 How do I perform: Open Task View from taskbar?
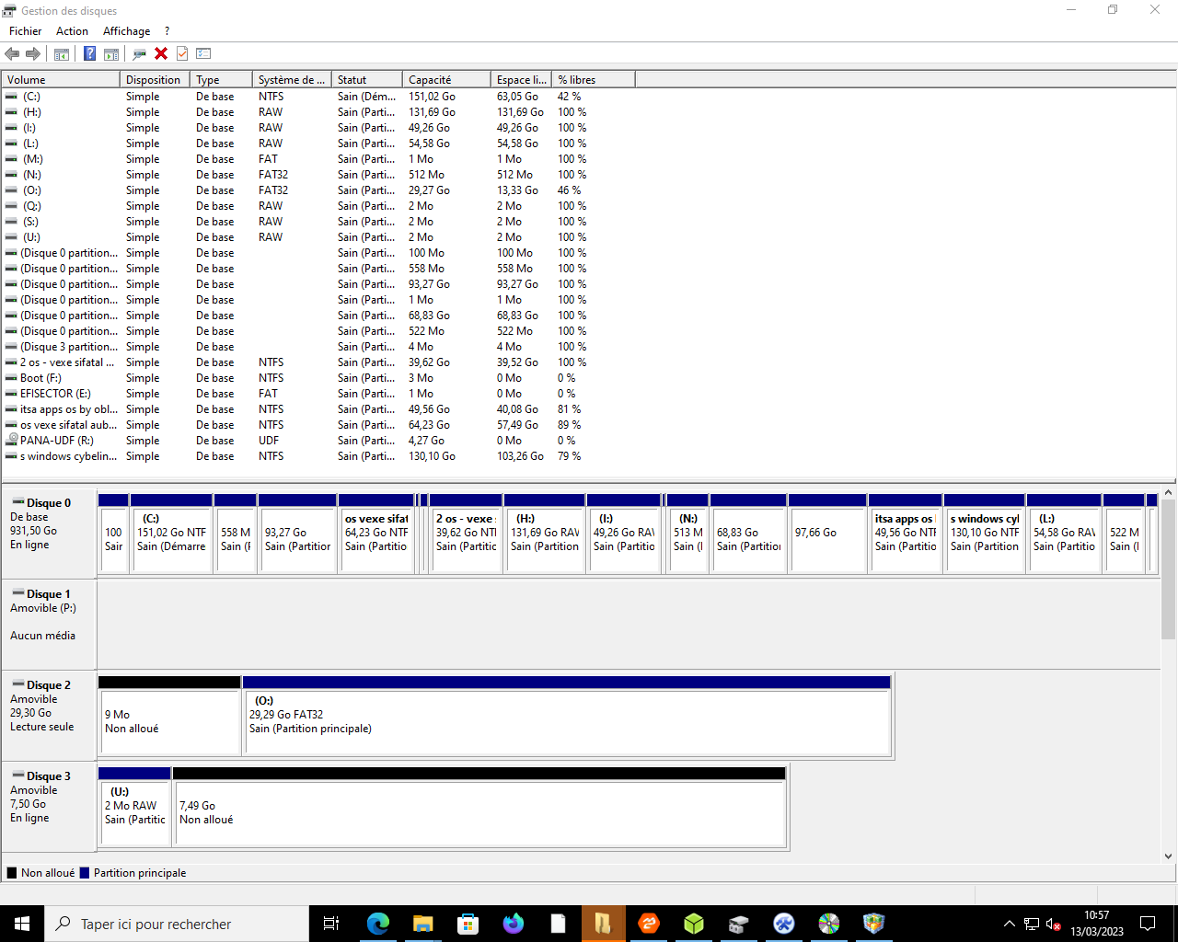pyautogui.click(x=331, y=924)
